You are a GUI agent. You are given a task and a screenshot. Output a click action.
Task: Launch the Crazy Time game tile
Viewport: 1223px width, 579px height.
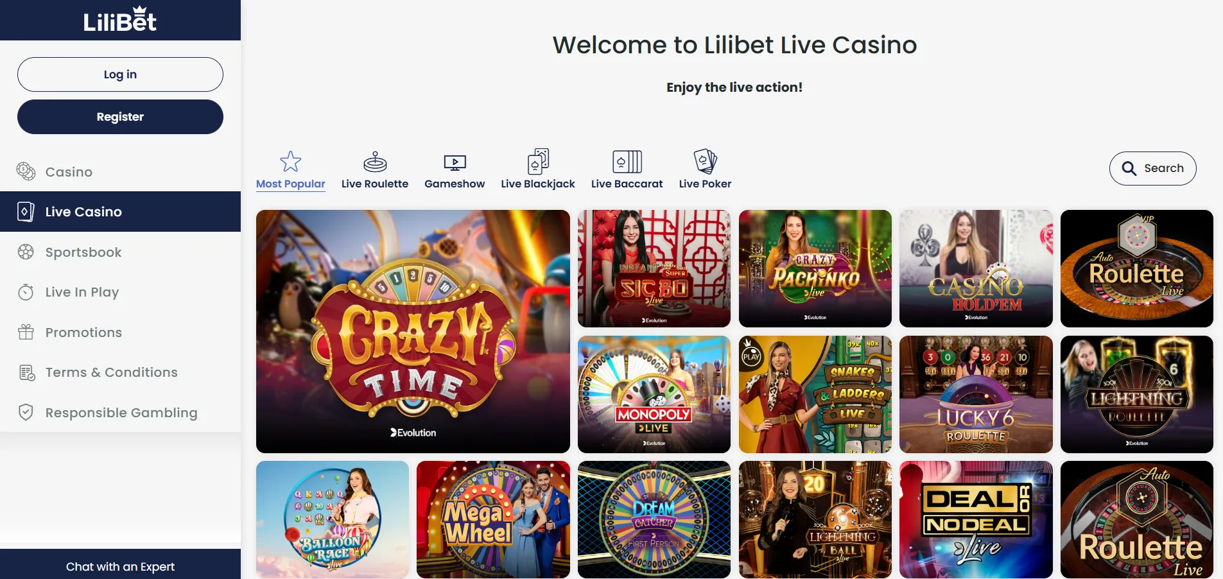413,331
